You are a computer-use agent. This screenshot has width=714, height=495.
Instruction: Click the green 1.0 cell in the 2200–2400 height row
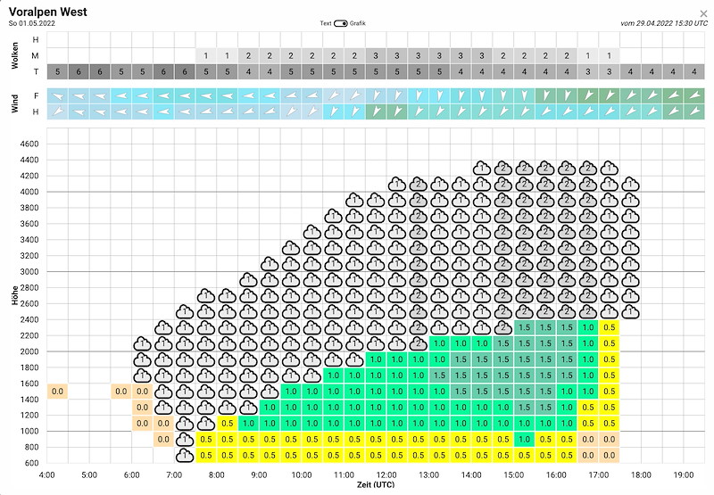click(x=588, y=327)
